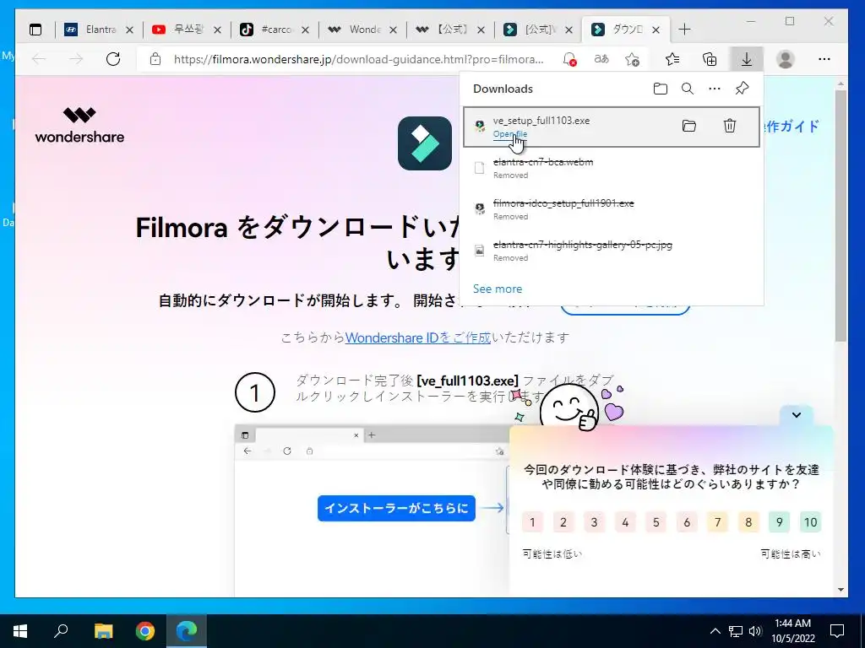This screenshot has width=865, height=648.
Task: Open the Favorites list
Action: tap(672, 59)
